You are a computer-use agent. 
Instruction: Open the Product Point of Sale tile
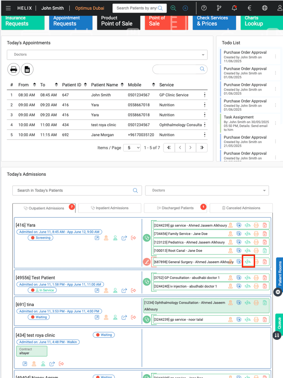(118, 21)
